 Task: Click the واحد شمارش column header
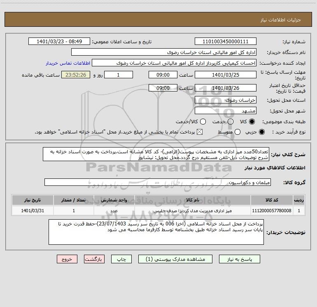click(114, 200)
